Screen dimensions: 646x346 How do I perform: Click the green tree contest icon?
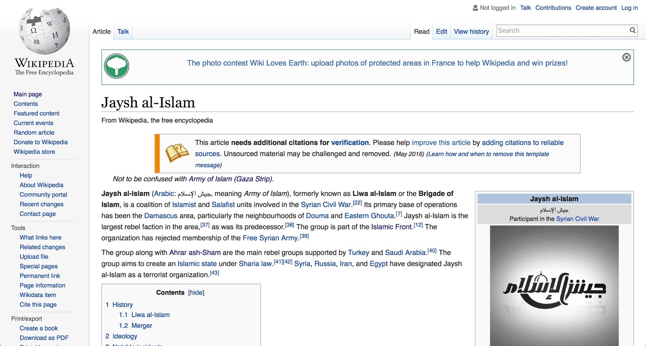pyautogui.click(x=117, y=66)
